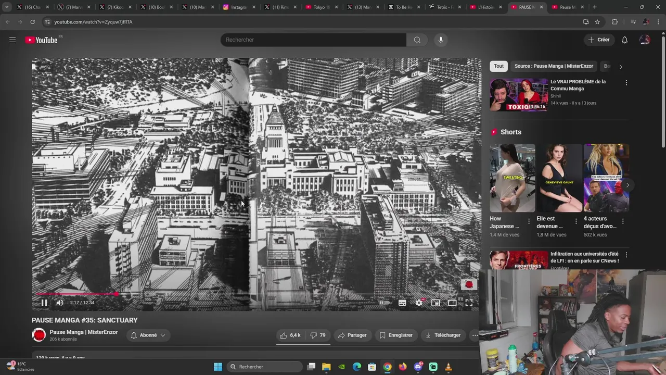The height and width of the screenshot is (375, 666).
Task: Save video with the Enregistrer button
Action: click(396, 335)
